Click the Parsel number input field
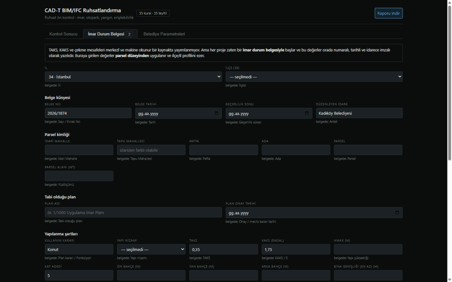452x282 pixels. (368, 150)
